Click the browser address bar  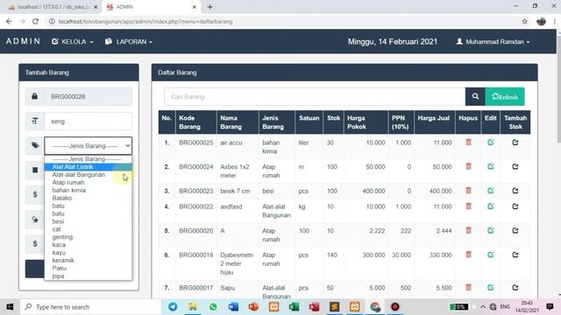click(282, 21)
